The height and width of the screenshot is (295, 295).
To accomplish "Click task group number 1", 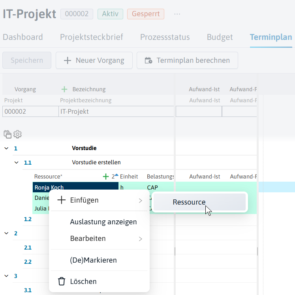I will [x=16, y=148].
